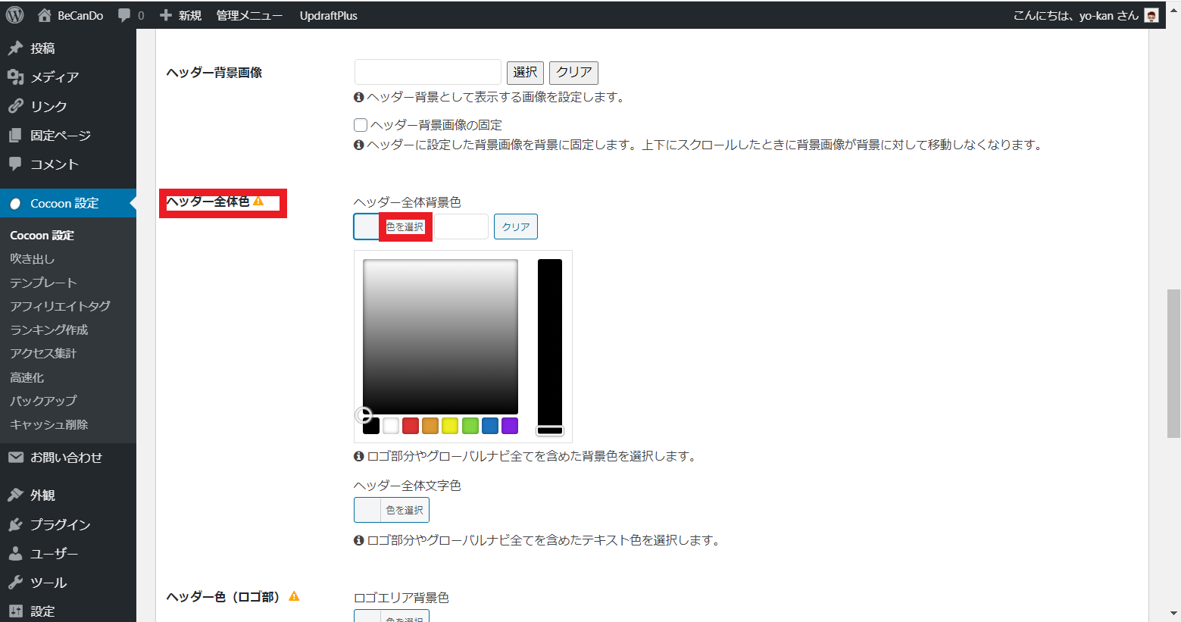
Task: Enable ヘッダー背景画像の固定 checkbox
Action: pyautogui.click(x=361, y=125)
